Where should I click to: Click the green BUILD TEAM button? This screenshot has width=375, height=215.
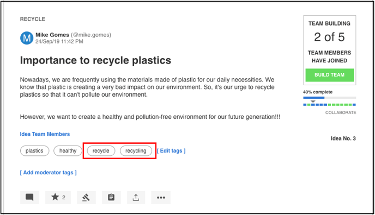[329, 75]
